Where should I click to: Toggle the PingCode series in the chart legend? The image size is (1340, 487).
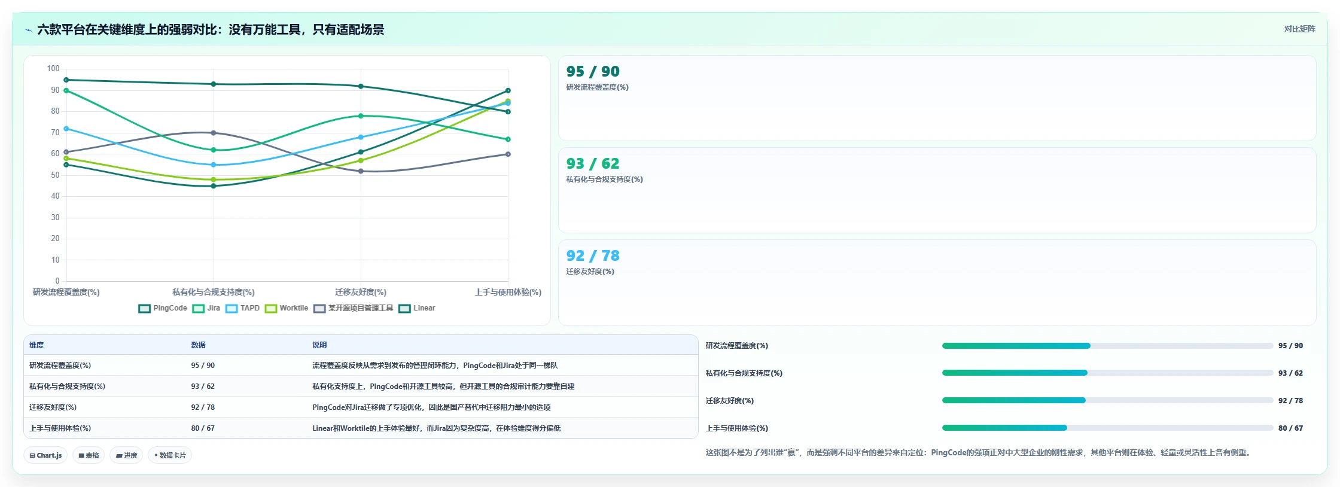pos(163,308)
